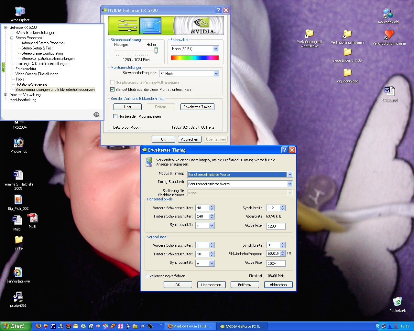The image size is (414, 331).
Task: Toggle 'Nur ben.def. Modi anzeigen' checkbox
Action: coord(115,116)
